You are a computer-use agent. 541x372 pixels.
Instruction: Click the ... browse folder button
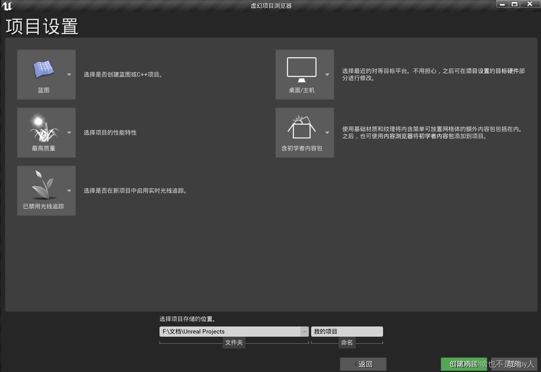(x=304, y=332)
